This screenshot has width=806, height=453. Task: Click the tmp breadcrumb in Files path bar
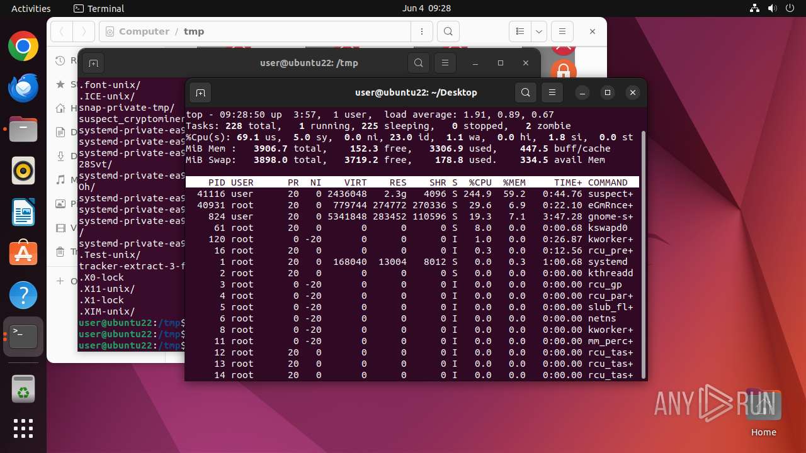tap(194, 31)
